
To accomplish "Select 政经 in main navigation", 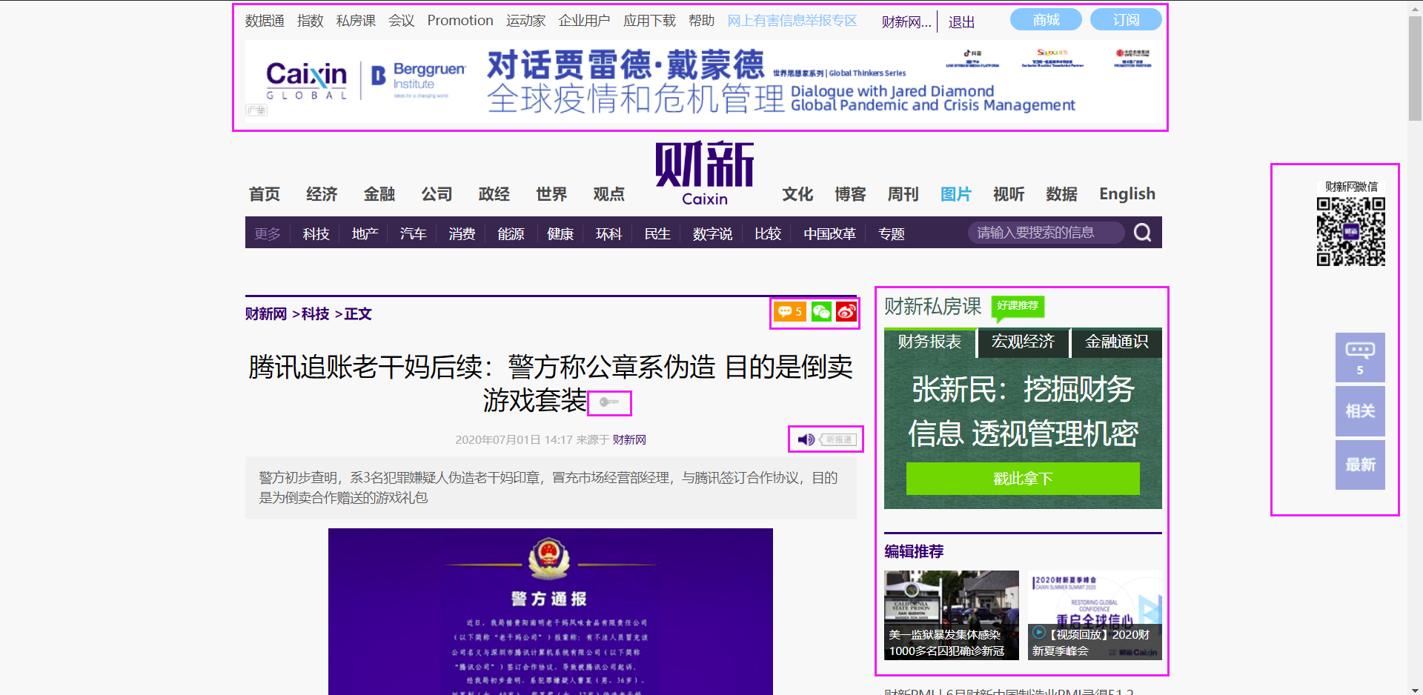I will point(494,194).
